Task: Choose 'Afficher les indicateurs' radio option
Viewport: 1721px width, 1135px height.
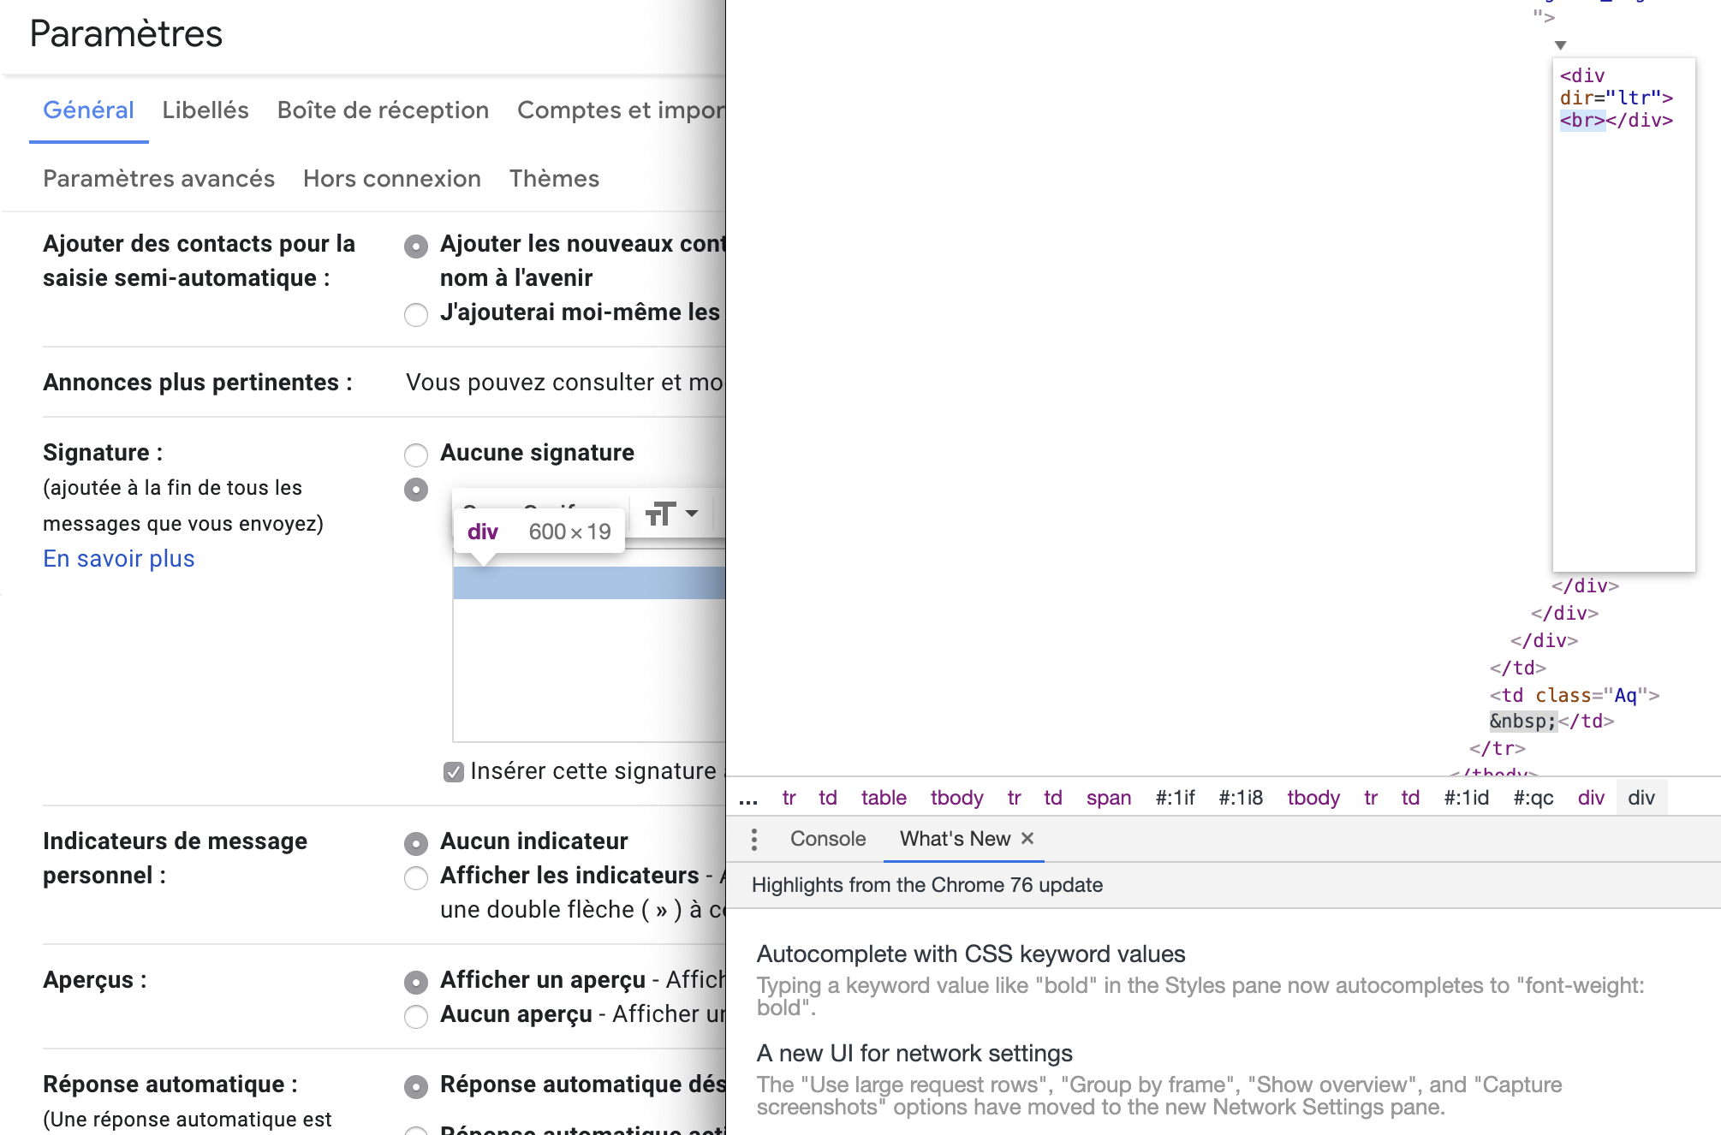Action: [416, 877]
